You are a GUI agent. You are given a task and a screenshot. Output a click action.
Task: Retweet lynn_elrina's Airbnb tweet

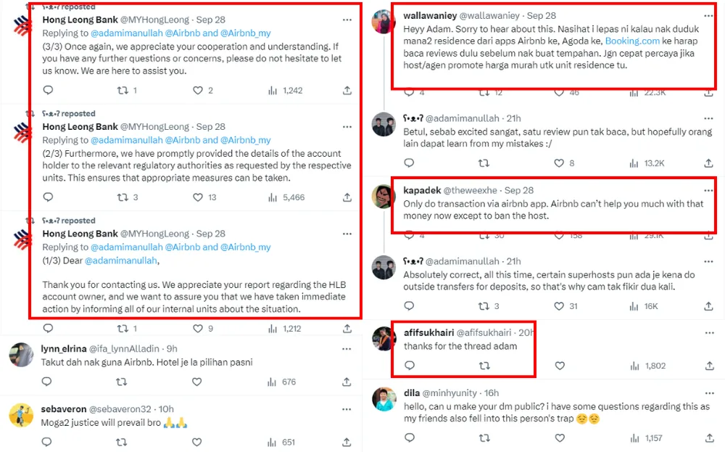(123, 382)
